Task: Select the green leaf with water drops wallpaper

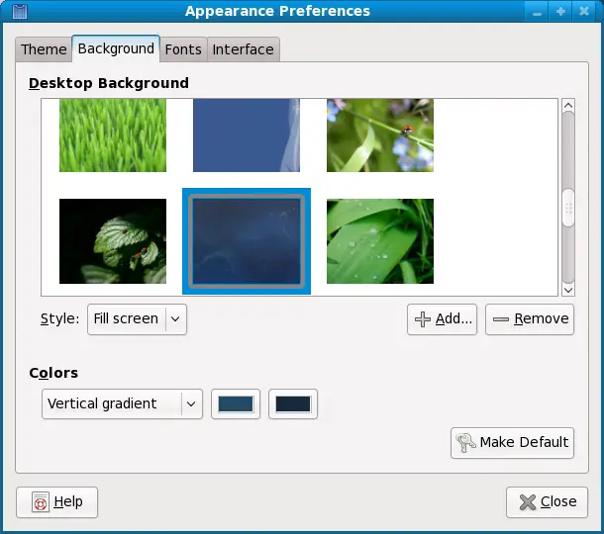Action: 379,241
